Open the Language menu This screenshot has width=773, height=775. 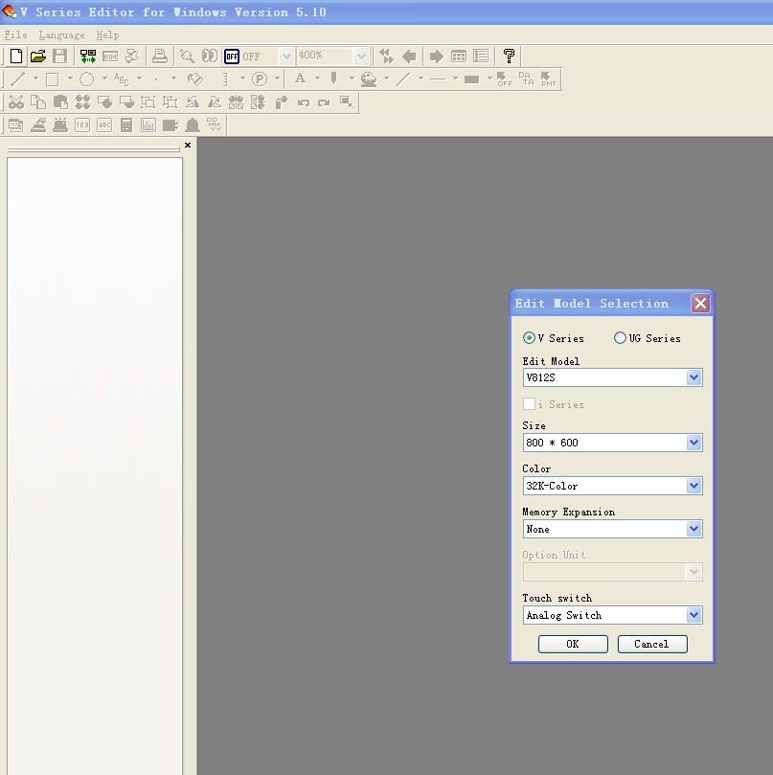point(61,35)
